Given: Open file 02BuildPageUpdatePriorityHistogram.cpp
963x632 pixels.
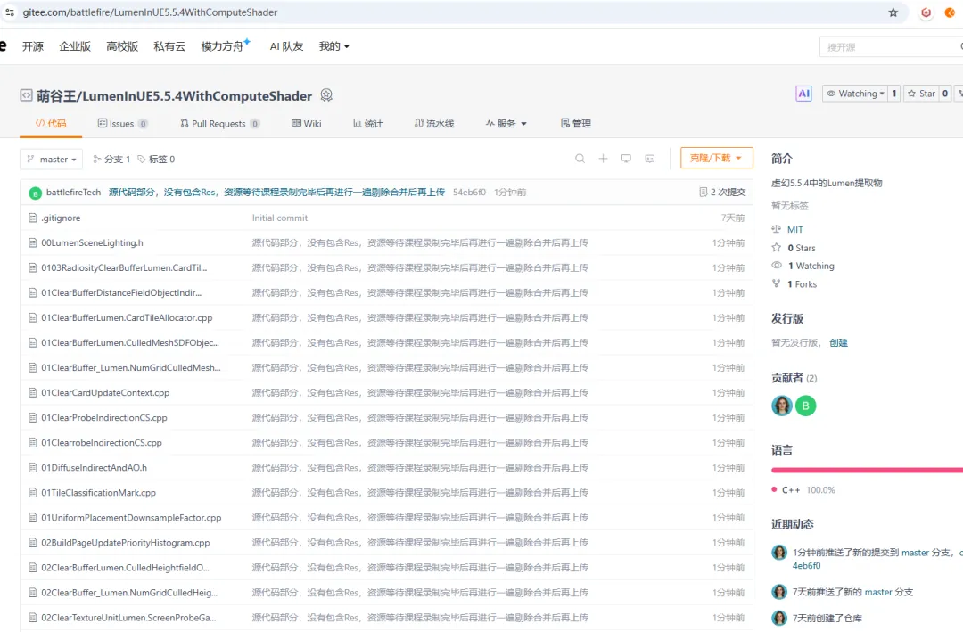Looking at the screenshot, I should (126, 542).
